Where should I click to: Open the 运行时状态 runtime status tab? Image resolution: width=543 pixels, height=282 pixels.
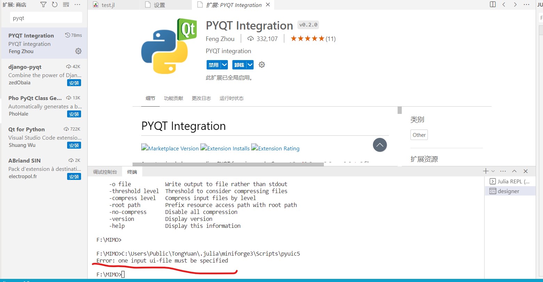pyautogui.click(x=232, y=98)
